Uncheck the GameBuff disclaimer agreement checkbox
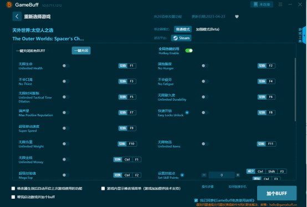 pos(196,200)
